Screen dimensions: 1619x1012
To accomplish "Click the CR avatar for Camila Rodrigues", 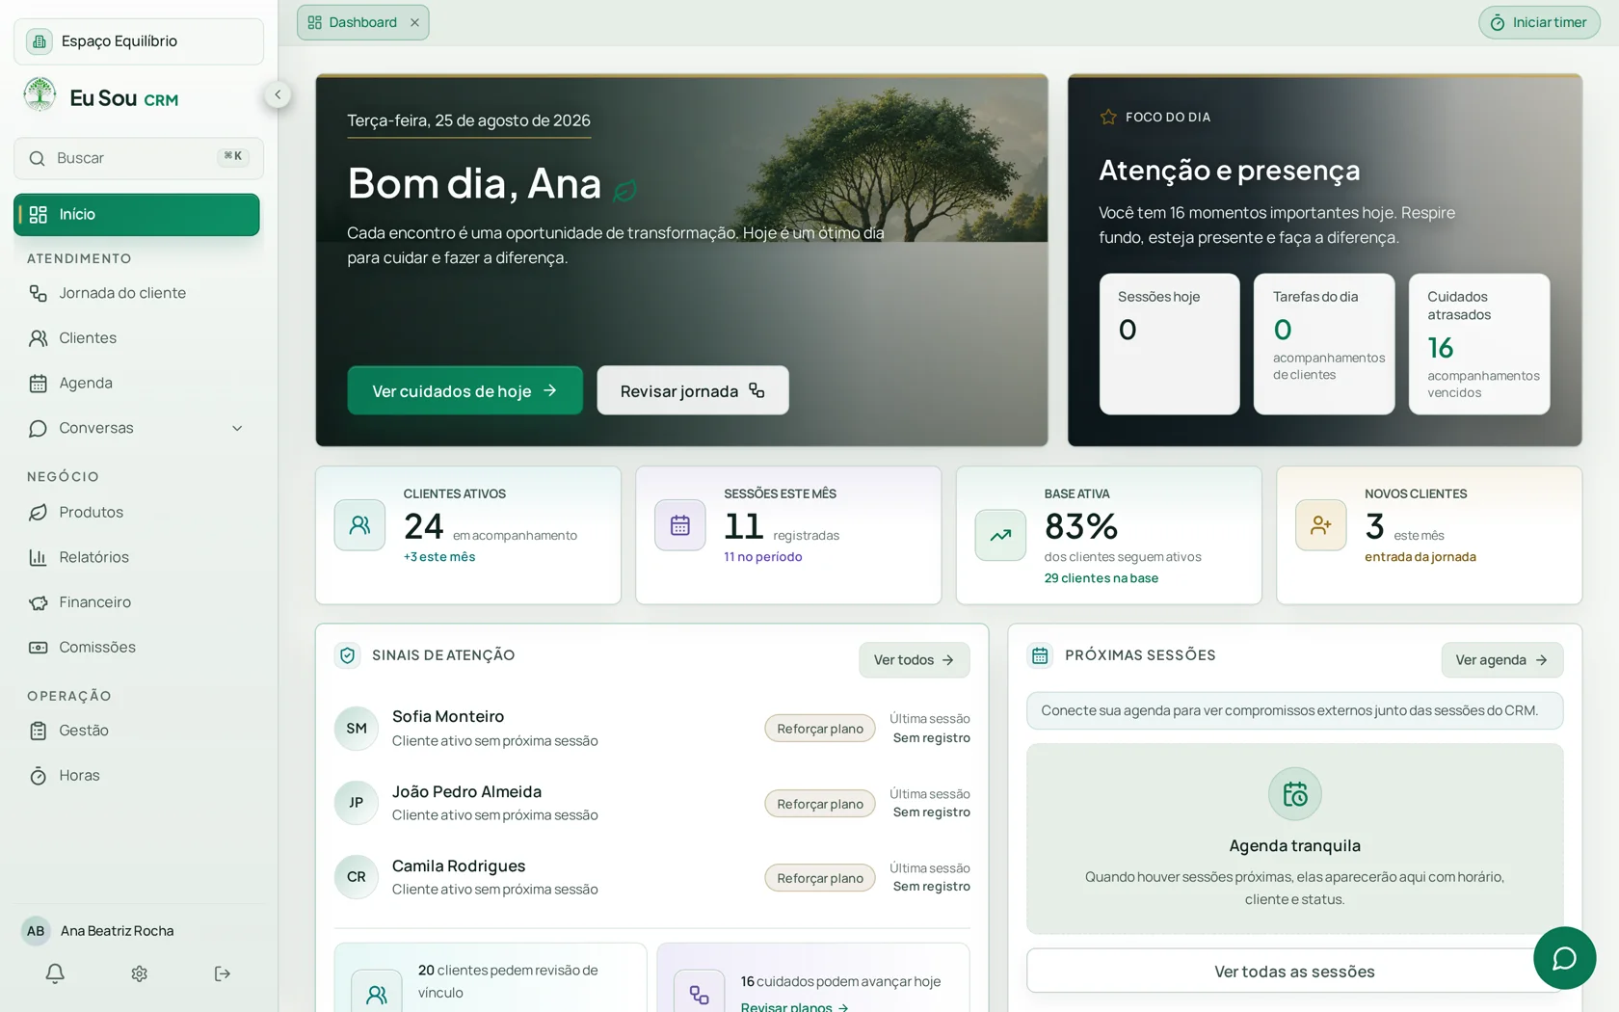I will tap(357, 877).
